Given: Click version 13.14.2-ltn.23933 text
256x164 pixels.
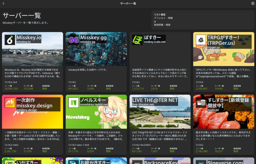Looking at the screenshot, I should tap(141, 145).
